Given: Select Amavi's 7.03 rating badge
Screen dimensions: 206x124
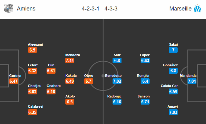Looking at the screenshot, I should click(x=173, y=112).
